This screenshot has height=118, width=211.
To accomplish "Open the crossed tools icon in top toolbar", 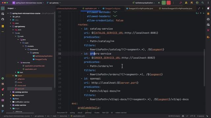I will tap(192, 3).
